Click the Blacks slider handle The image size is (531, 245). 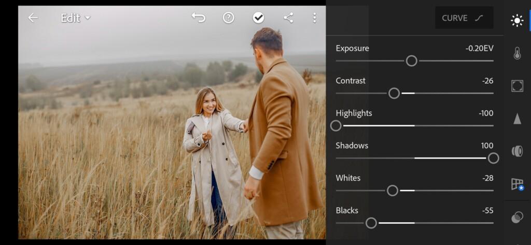coord(371,223)
